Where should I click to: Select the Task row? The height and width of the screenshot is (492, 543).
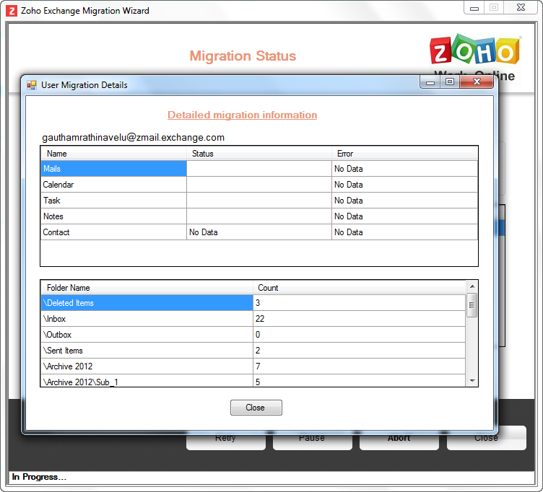113,201
